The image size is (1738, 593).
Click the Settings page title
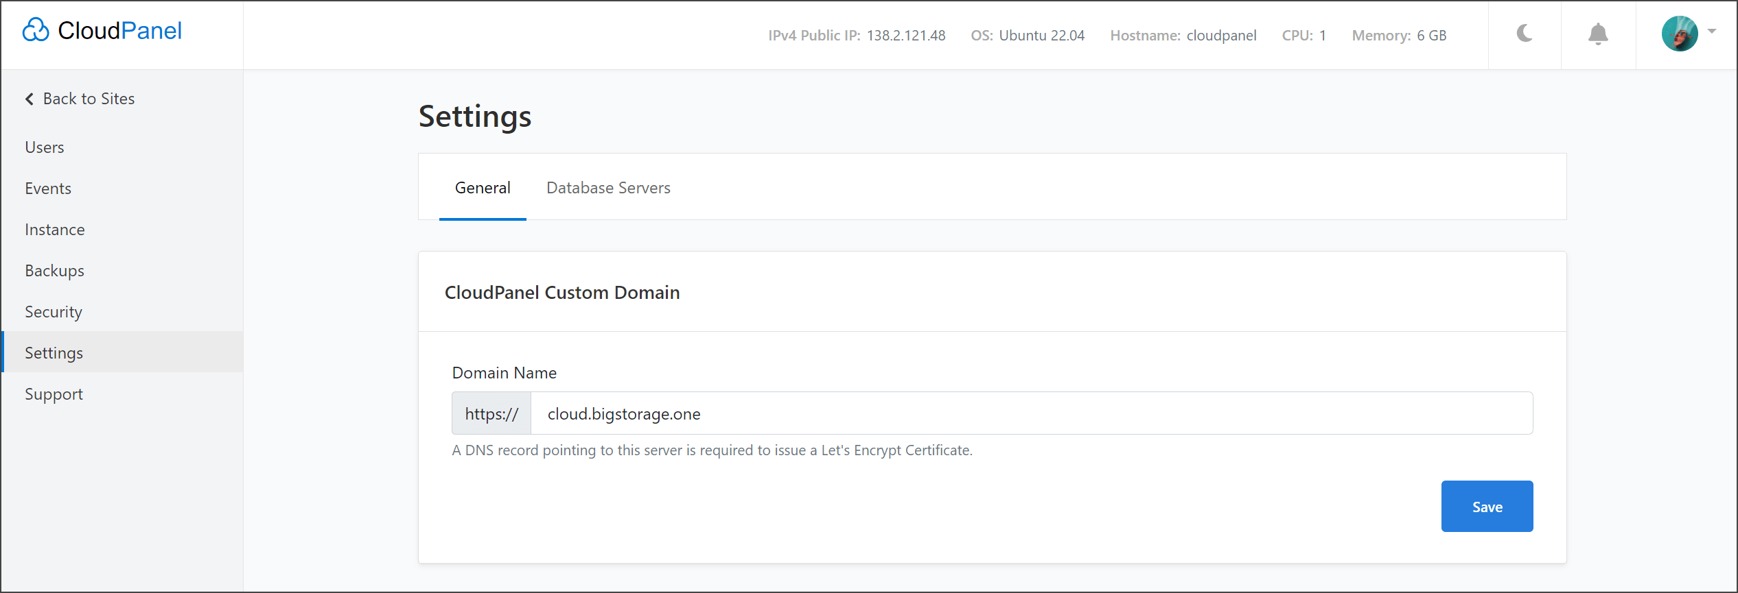(475, 117)
